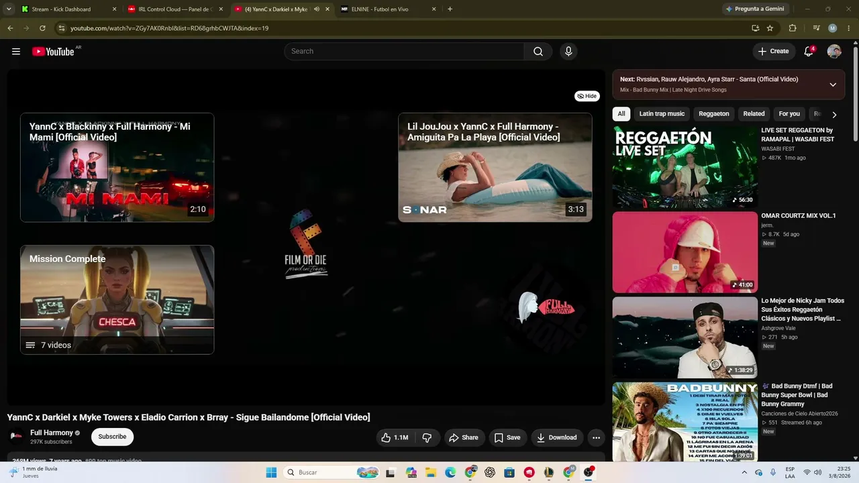Play the Mi Mami end screen video
Viewport: 859px width, 483px height.
click(x=117, y=168)
